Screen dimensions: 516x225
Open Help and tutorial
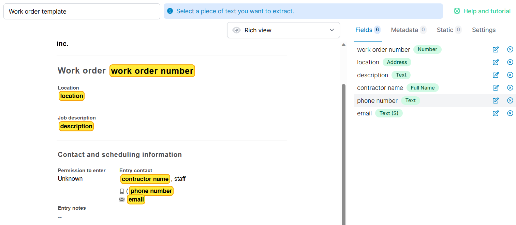(487, 11)
